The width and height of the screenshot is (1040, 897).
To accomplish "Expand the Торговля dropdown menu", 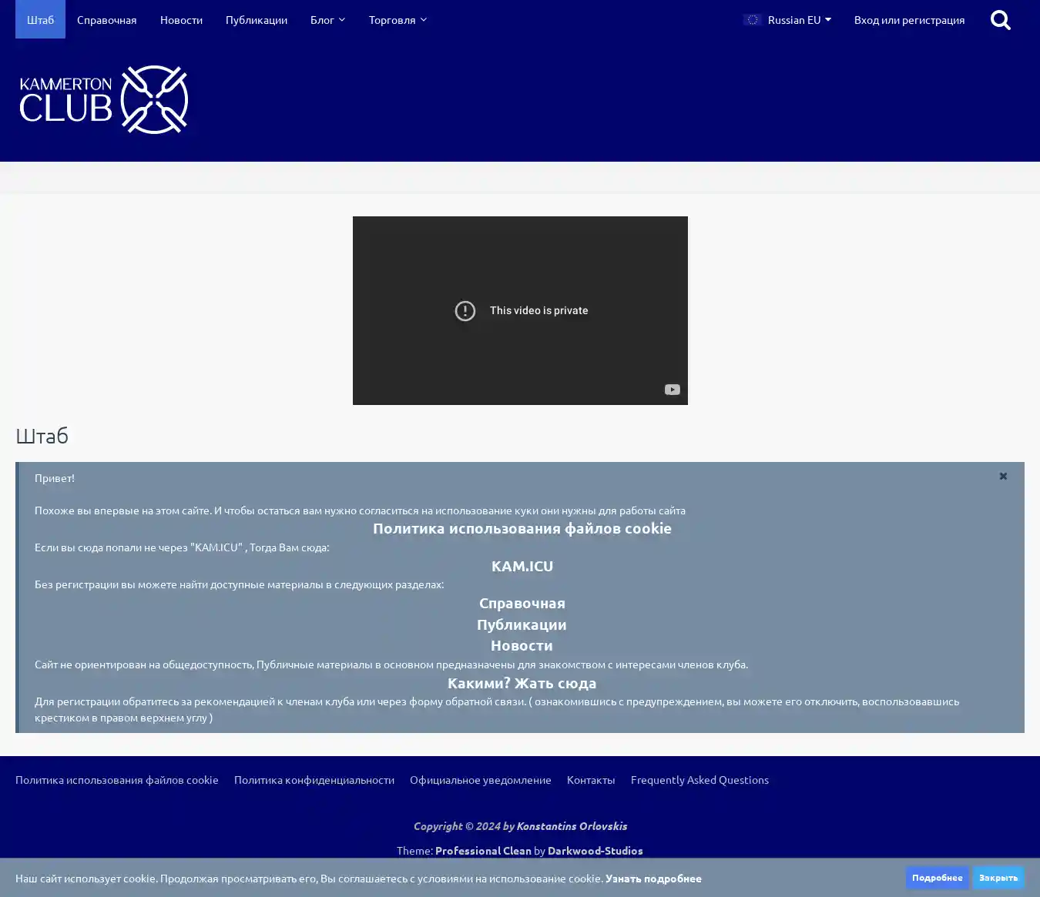I will (398, 20).
